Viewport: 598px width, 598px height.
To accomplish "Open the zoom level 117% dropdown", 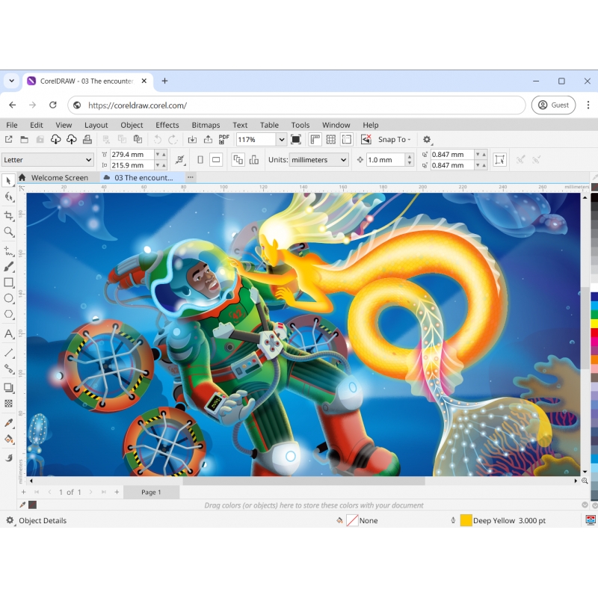I will (282, 140).
